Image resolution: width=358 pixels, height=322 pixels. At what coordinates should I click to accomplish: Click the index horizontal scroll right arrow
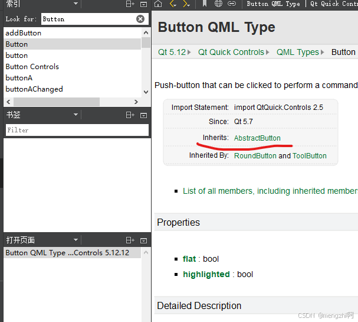(136, 102)
